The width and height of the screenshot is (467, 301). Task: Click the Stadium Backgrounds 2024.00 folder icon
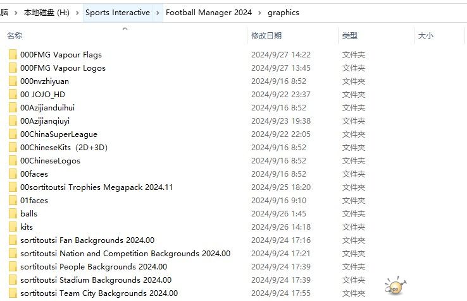pos(13,280)
